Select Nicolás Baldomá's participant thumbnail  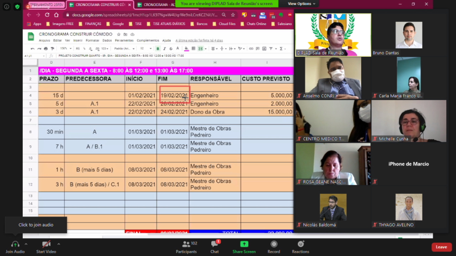333,207
